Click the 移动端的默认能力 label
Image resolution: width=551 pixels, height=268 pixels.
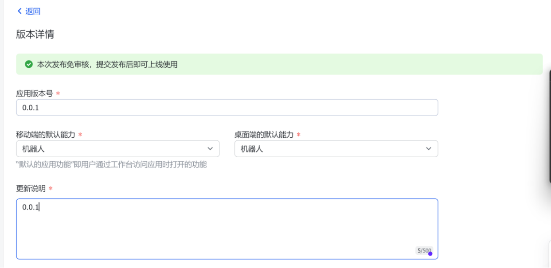[x=46, y=135]
